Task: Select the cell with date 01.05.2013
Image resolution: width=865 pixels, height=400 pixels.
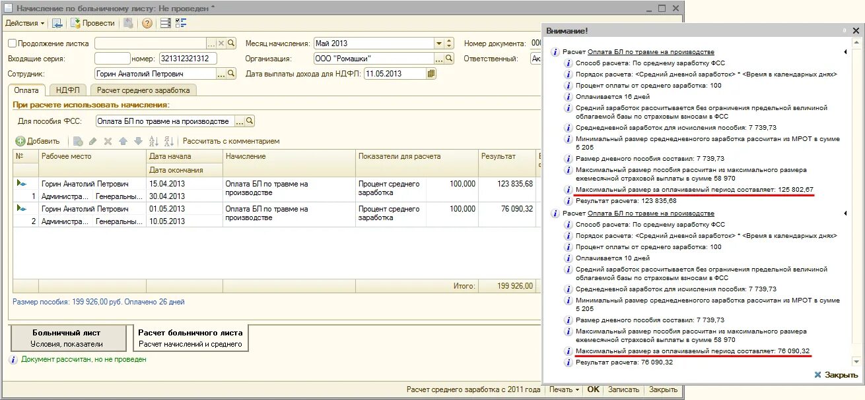Action: coord(184,209)
